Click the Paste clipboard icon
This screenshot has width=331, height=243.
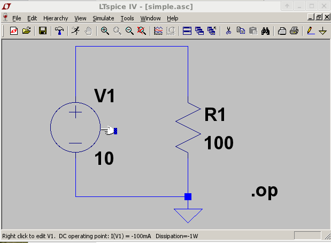click(253, 31)
